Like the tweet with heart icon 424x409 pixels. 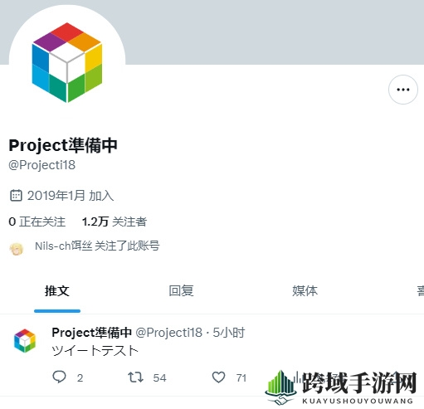click(x=218, y=377)
